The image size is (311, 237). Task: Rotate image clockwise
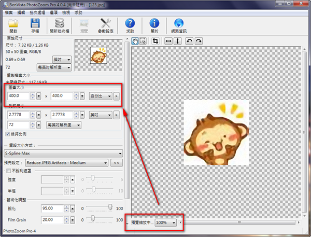(x=198, y=41)
